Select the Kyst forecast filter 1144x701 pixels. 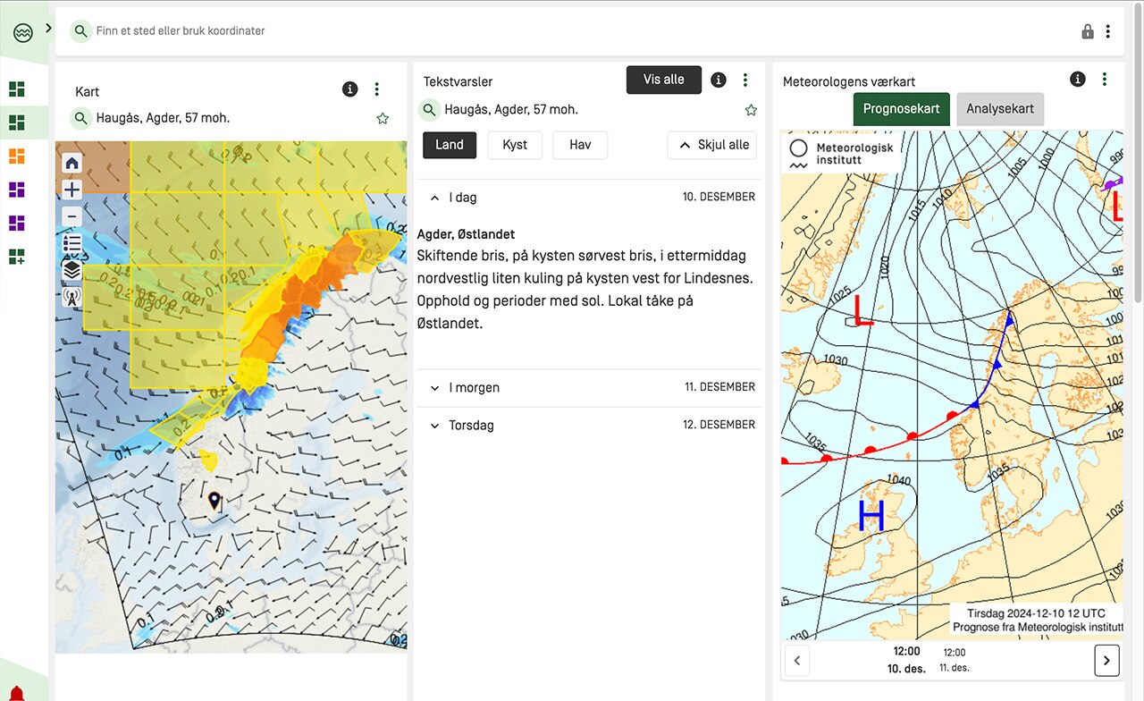click(x=515, y=145)
